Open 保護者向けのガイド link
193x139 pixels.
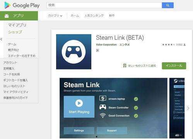(15, 98)
